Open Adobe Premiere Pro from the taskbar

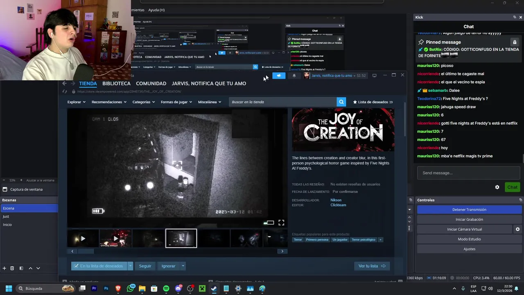tap(94, 288)
